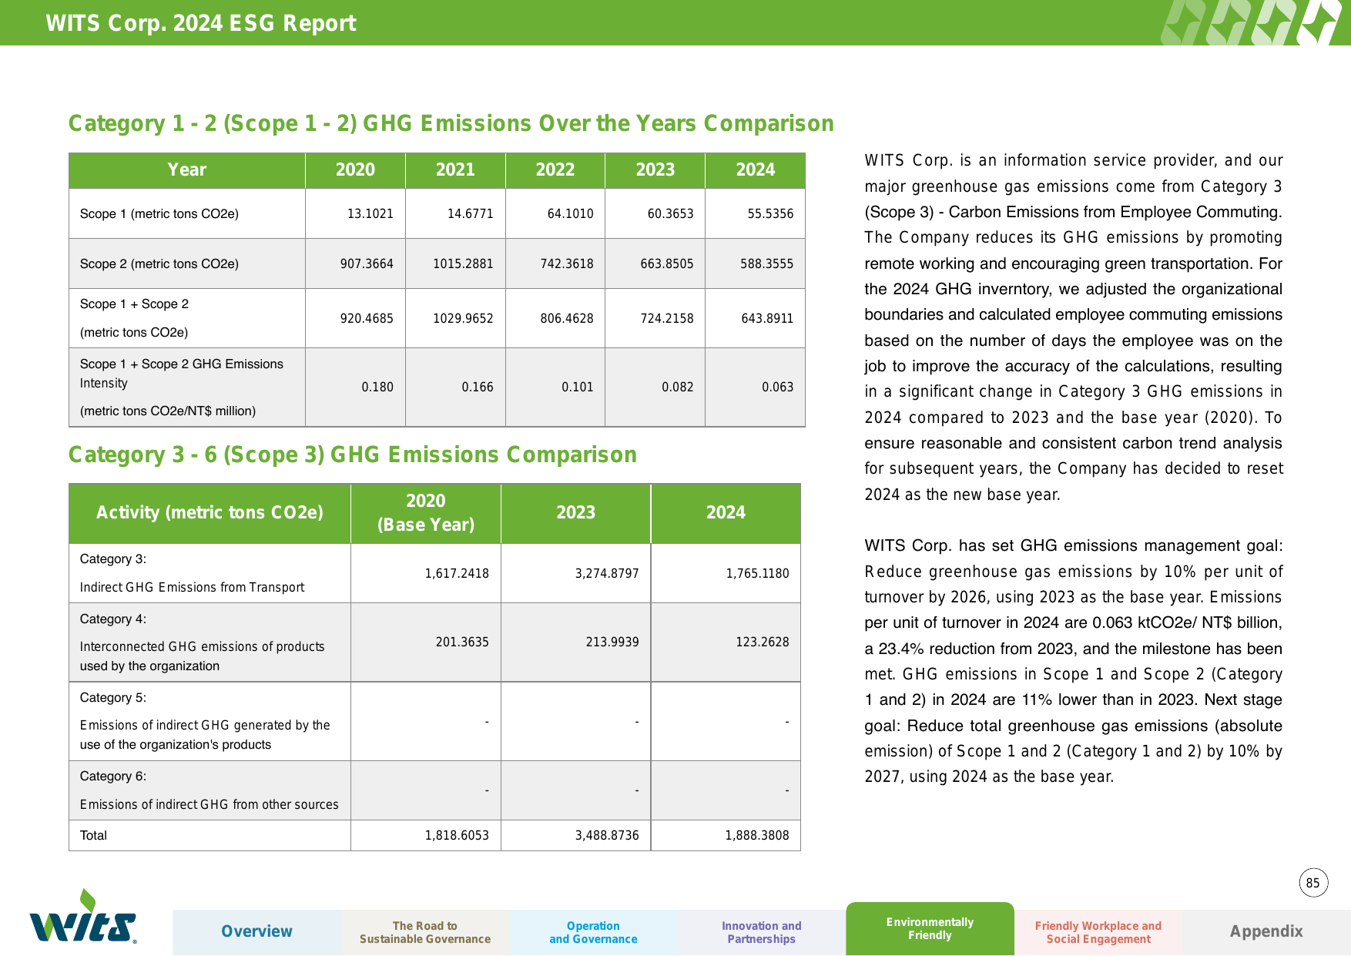Select the Category 3 - 6 GHG Emissions Comparison heading
This screenshot has height=956, width=1351.
tap(353, 455)
